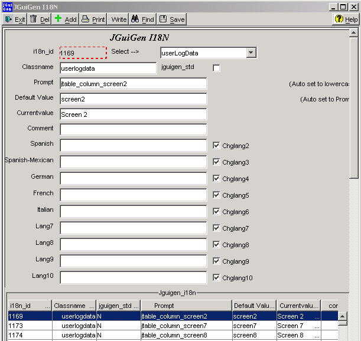Image resolution: width=361 pixels, height=341 pixels.
Task: Click the Prompt table column header
Action: pos(186,306)
